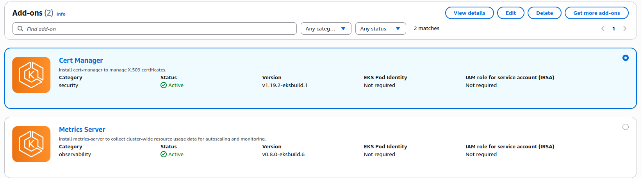Go to next page using right chevron
The width and height of the screenshot is (642, 178).
pyautogui.click(x=625, y=28)
